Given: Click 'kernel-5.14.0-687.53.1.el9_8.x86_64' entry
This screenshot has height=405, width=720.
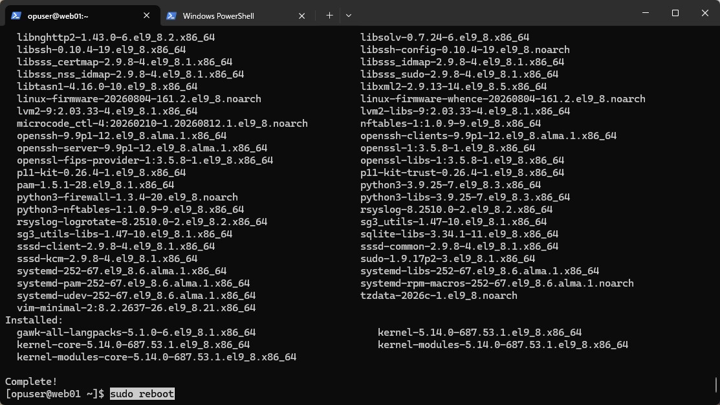Looking at the screenshot, I should (x=480, y=332).
